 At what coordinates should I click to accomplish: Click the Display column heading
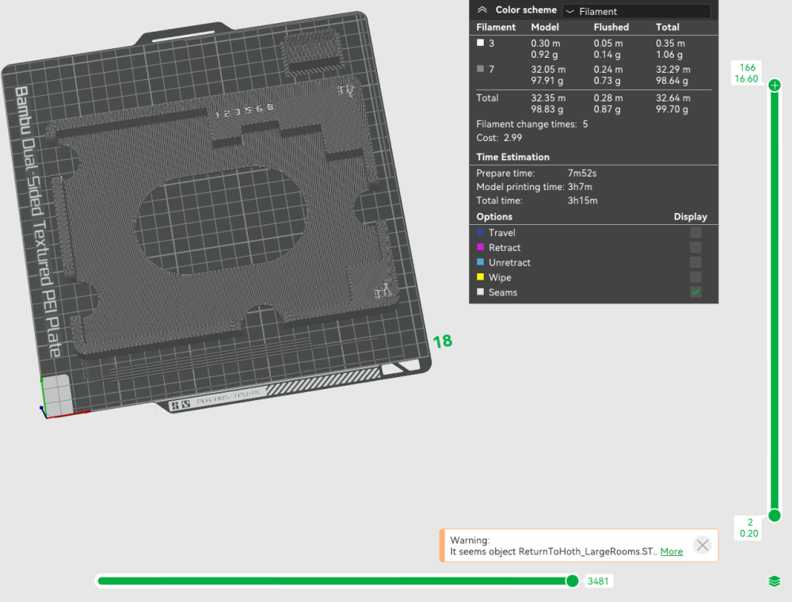click(x=690, y=217)
